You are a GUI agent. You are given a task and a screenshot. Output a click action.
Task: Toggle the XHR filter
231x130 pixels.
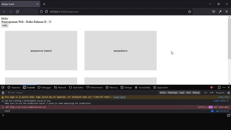[212, 93]
